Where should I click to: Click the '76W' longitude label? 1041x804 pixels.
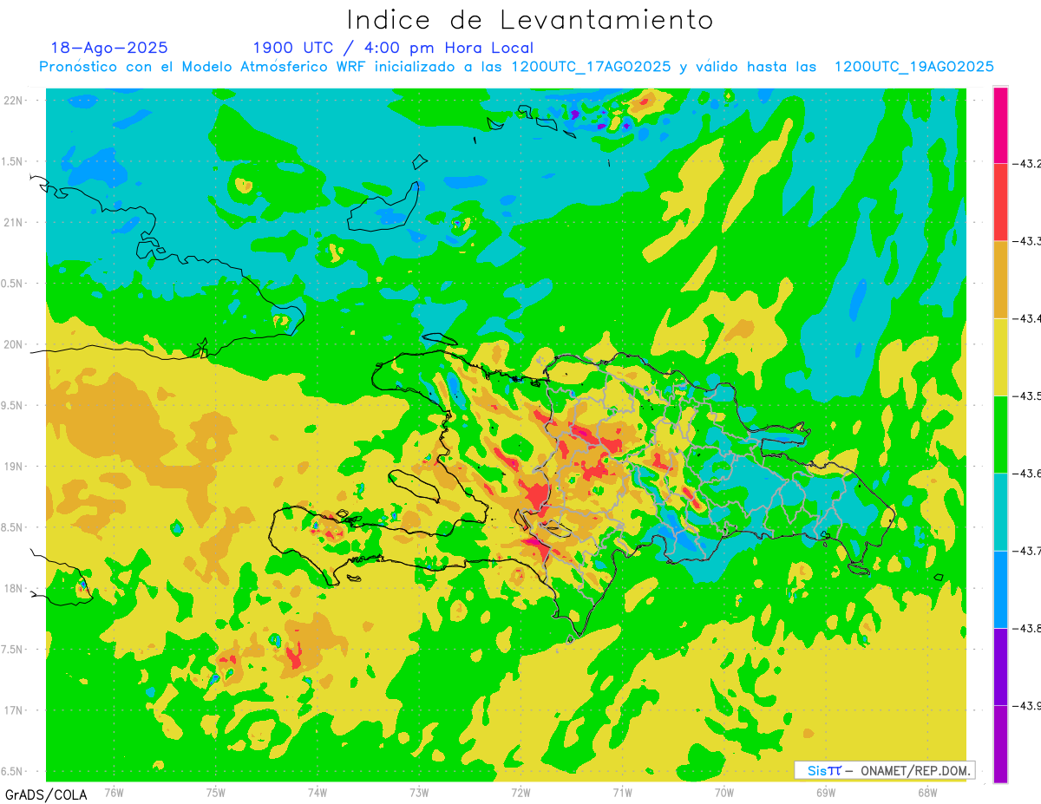point(114,792)
